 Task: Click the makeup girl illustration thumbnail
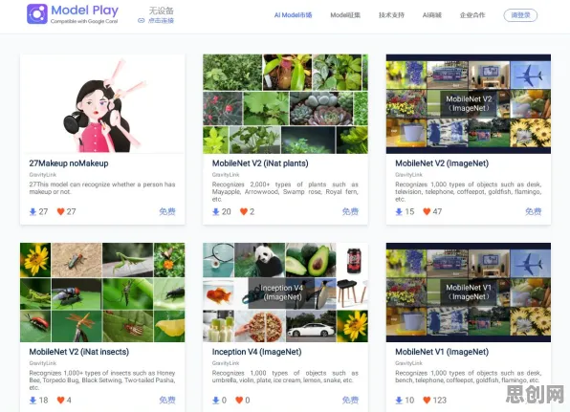point(102,104)
